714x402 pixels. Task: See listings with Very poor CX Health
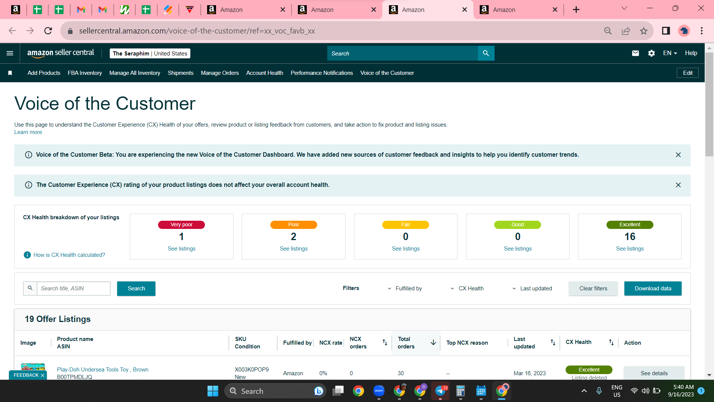tap(181, 249)
